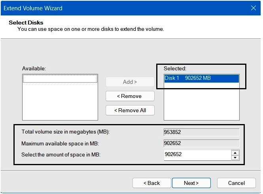Click the 'Selected:' label
263x194 pixels.
tap(175, 68)
